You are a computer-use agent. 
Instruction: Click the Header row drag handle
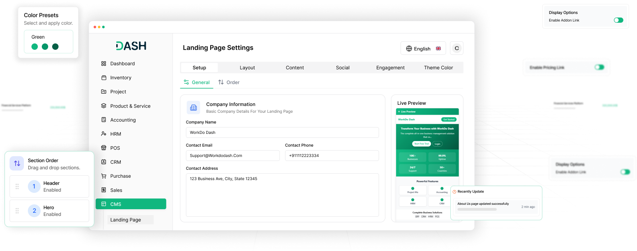point(17,186)
